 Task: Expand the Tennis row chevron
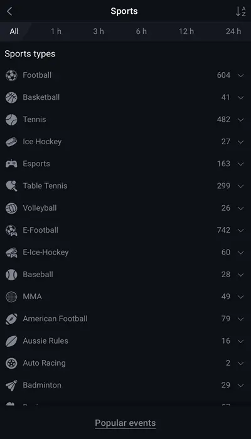click(x=240, y=120)
